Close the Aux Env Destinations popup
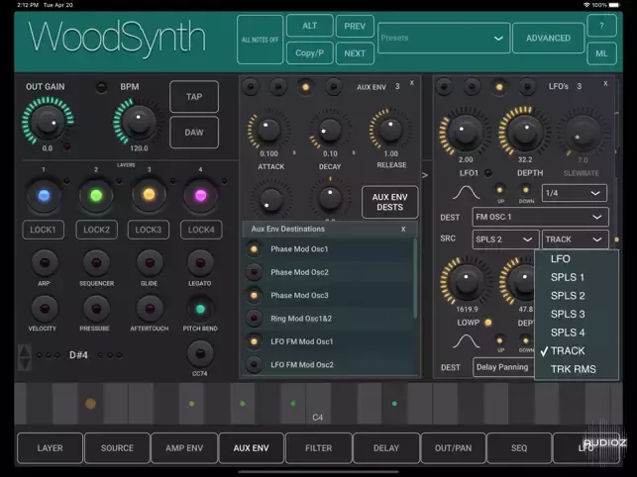The image size is (637, 477). [403, 229]
